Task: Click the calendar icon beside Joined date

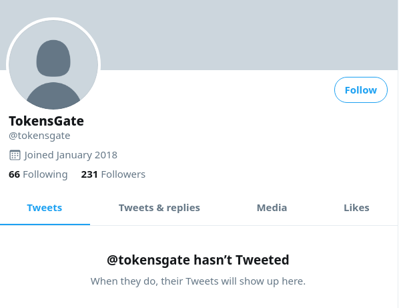Action: (15, 155)
